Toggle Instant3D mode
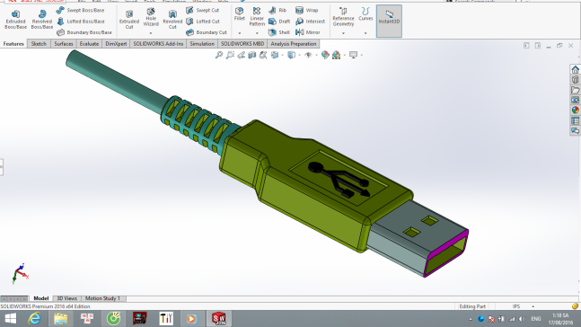 point(389,22)
